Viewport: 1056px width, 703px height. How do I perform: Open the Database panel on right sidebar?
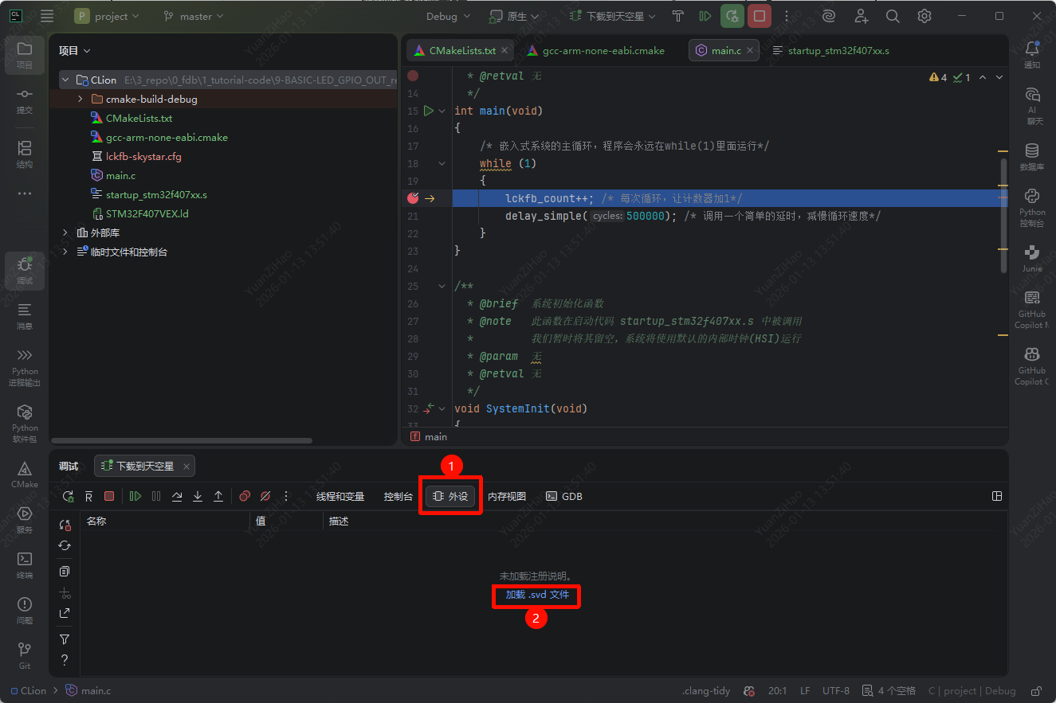pyautogui.click(x=1031, y=156)
